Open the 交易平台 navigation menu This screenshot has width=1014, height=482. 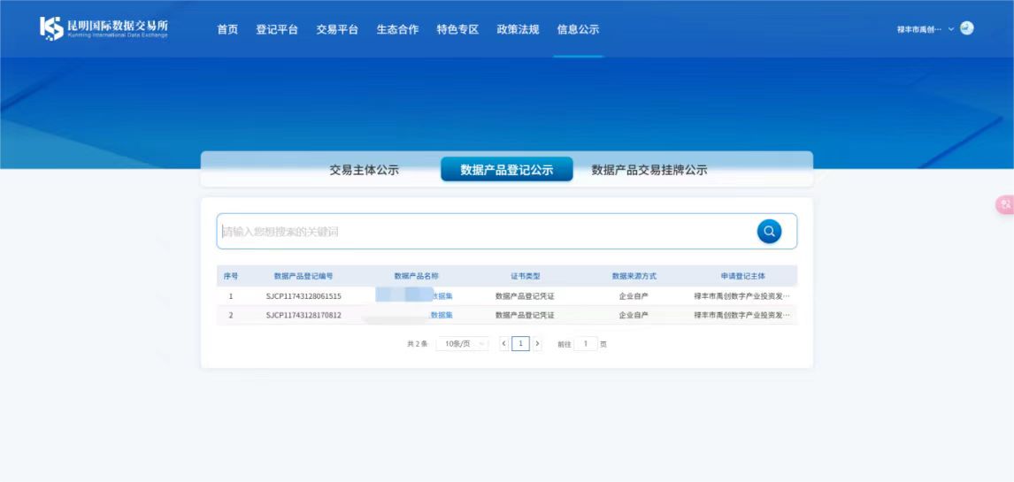click(x=337, y=29)
